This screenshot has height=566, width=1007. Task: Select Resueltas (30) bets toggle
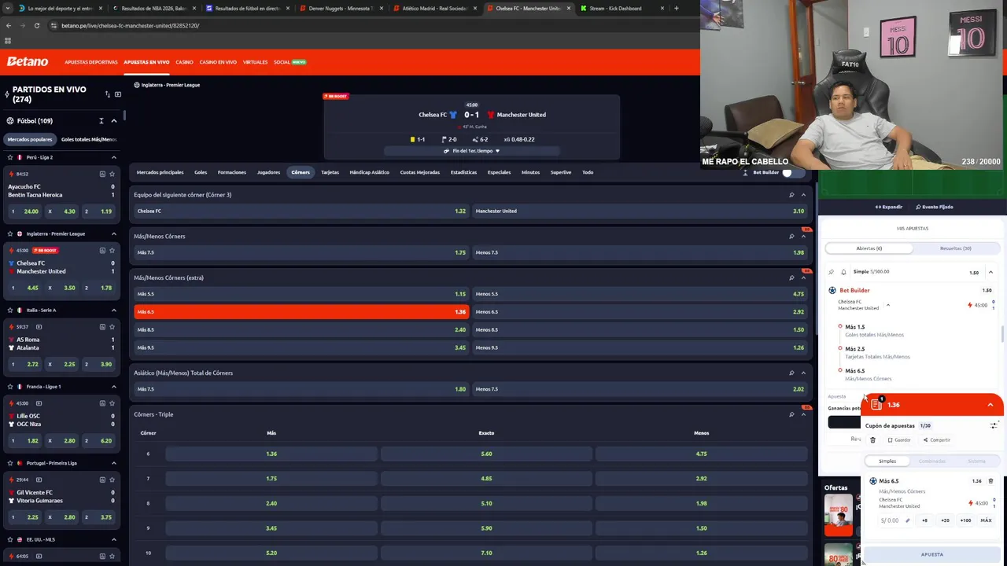(x=956, y=248)
